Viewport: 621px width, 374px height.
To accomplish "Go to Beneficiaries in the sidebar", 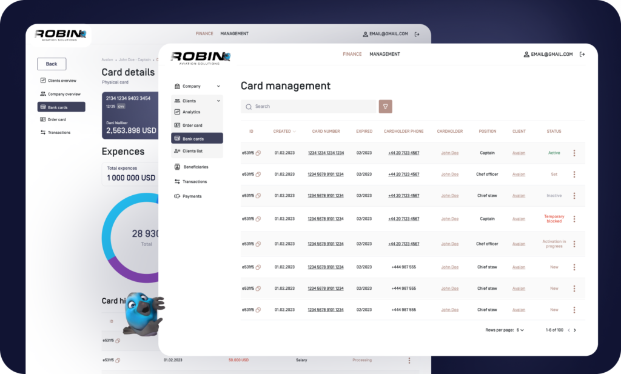I will tap(195, 167).
